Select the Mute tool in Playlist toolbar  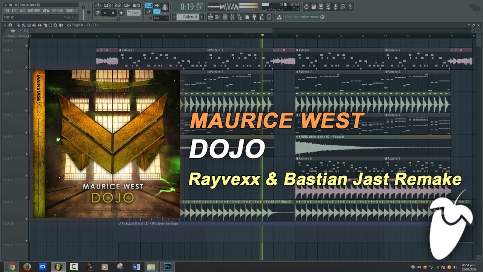click(x=34, y=25)
